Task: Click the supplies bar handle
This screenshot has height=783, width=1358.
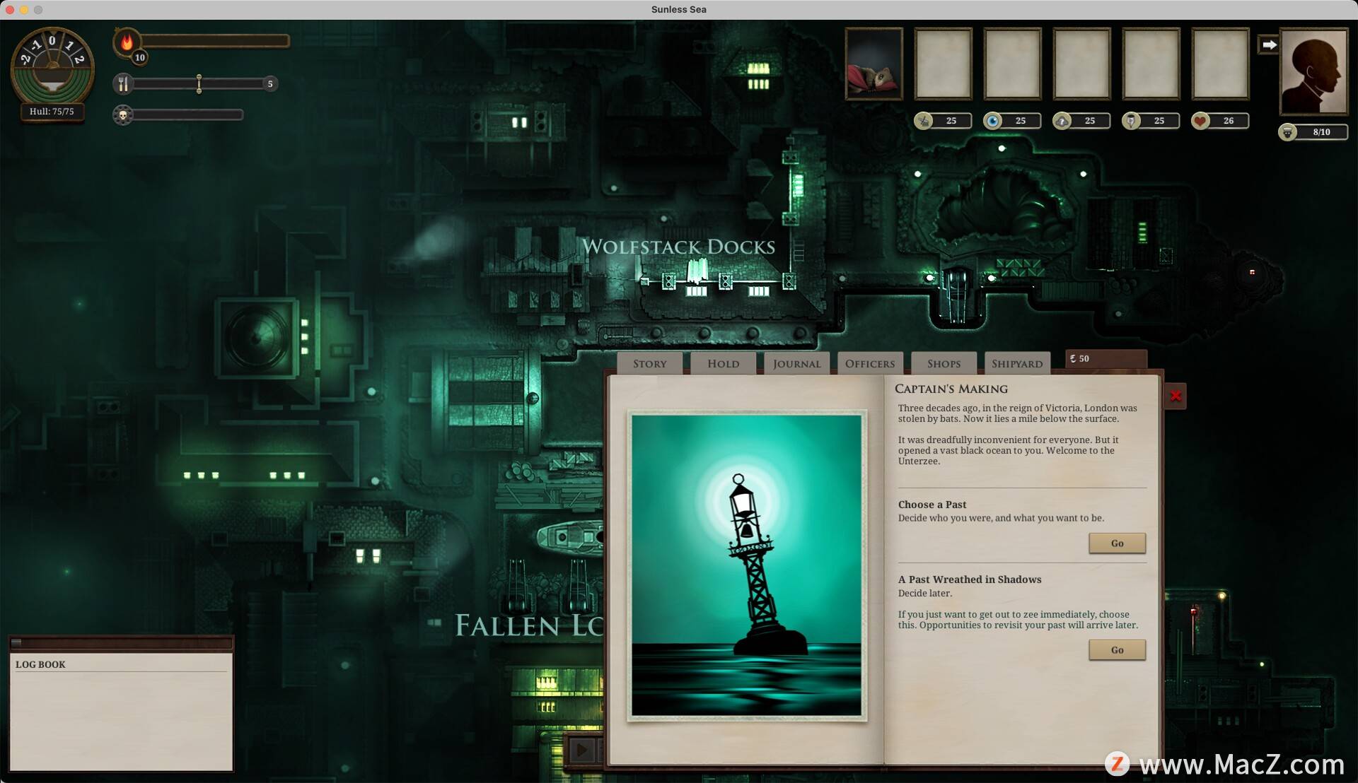Action: 199,84
